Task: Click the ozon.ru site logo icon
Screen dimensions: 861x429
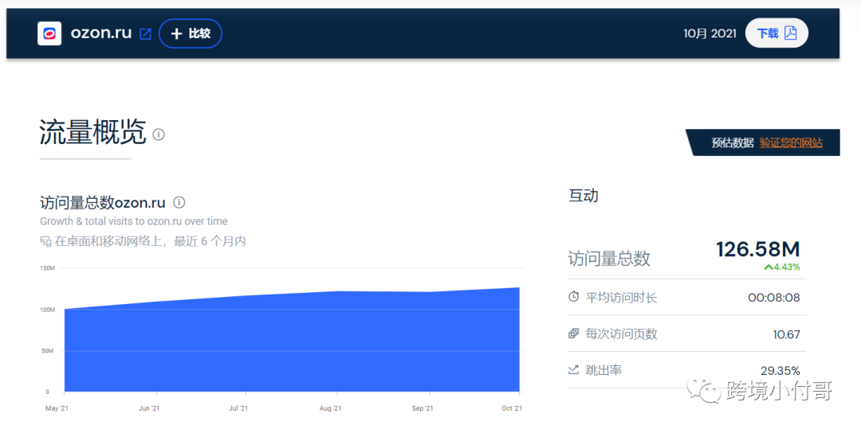Action: point(49,33)
